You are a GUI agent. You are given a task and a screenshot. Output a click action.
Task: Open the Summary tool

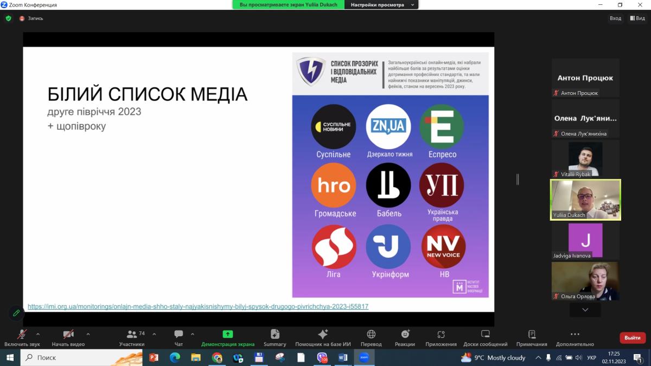point(275,335)
